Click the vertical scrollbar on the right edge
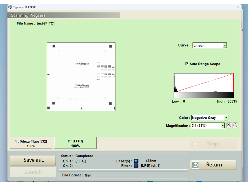Image resolution: width=248 pixels, height=186 pixels. (x=242, y=25)
